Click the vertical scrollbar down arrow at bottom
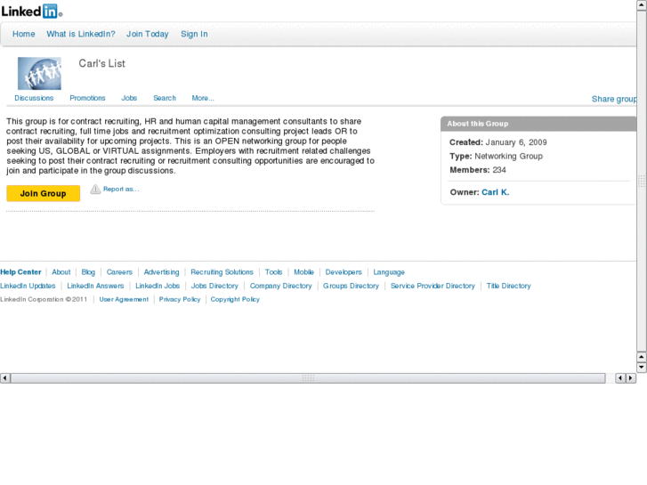This screenshot has width=647, height=485. pos(642,367)
